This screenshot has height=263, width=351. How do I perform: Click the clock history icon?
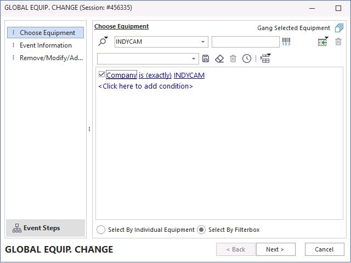[247, 59]
